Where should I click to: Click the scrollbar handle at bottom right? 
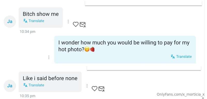click(x=203, y=98)
